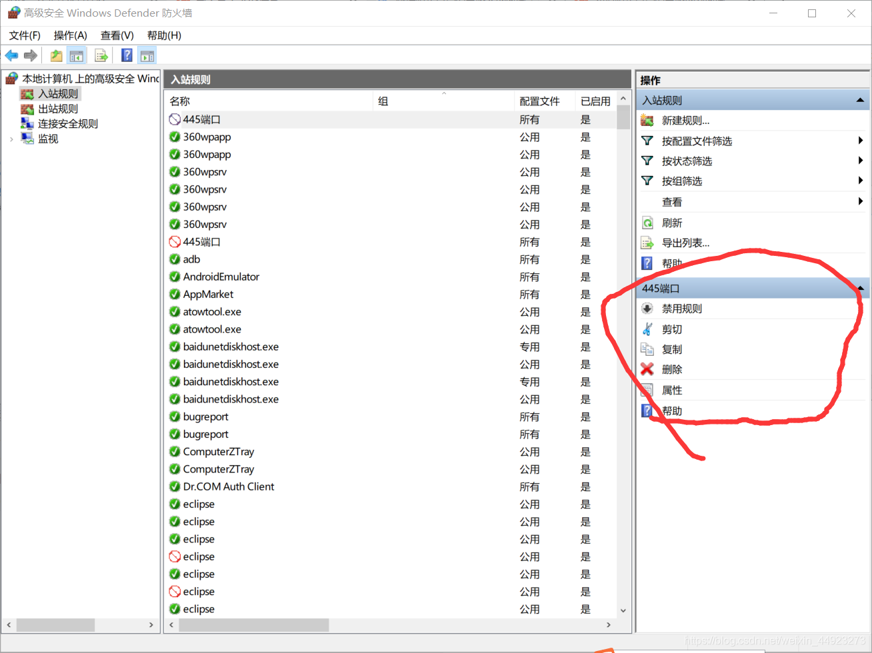
Task: Open help via the toolbar question mark icon
Action: (127, 56)
